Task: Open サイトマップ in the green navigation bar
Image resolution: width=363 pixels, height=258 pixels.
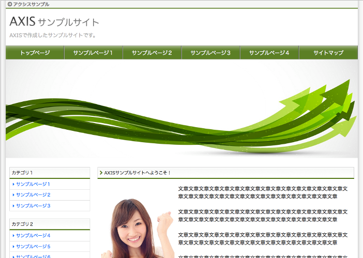Action: [328, 53]
